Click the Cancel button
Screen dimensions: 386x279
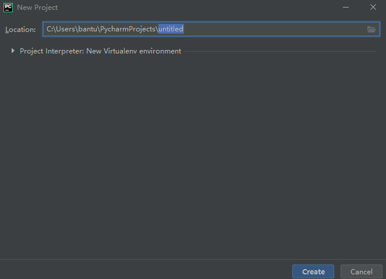(362, 271)
